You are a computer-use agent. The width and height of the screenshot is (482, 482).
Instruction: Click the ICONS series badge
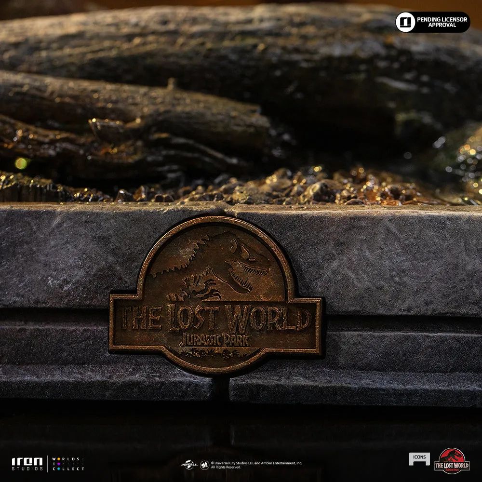coord(419,459)
